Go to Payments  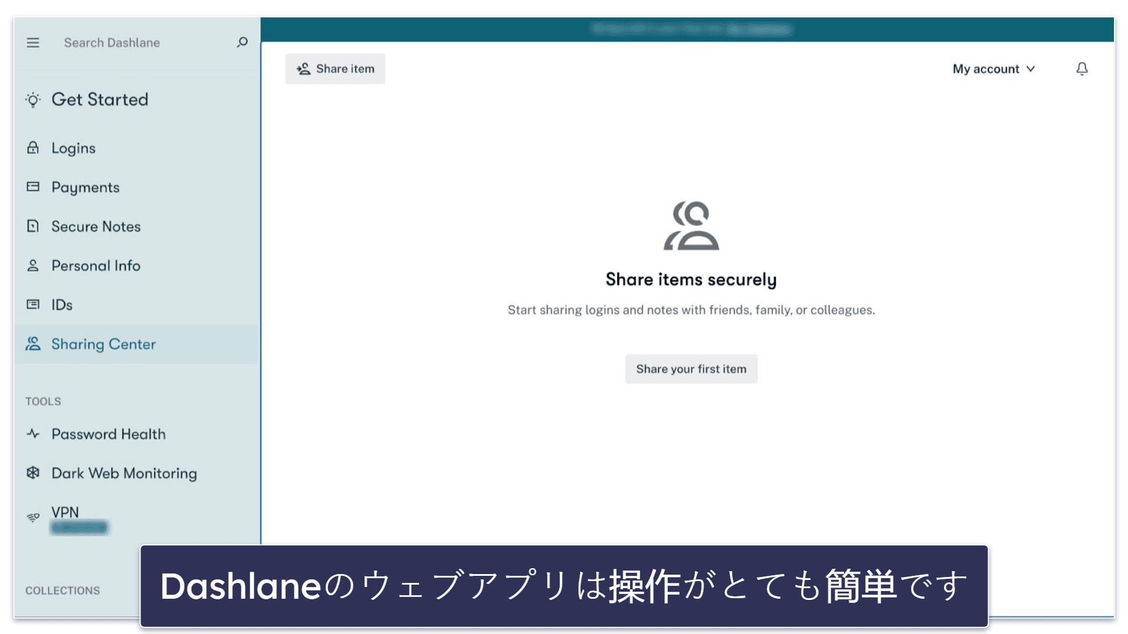click(x=86, y=188)
